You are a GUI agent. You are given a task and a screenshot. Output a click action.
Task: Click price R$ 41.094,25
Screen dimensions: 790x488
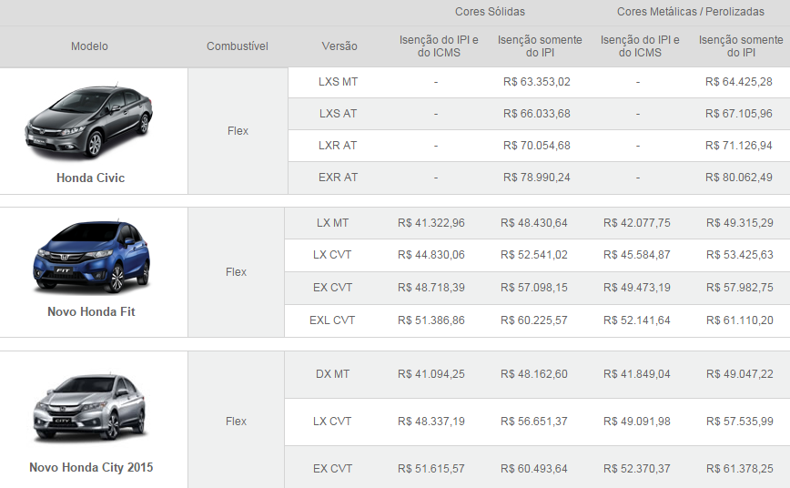[431, 374]
